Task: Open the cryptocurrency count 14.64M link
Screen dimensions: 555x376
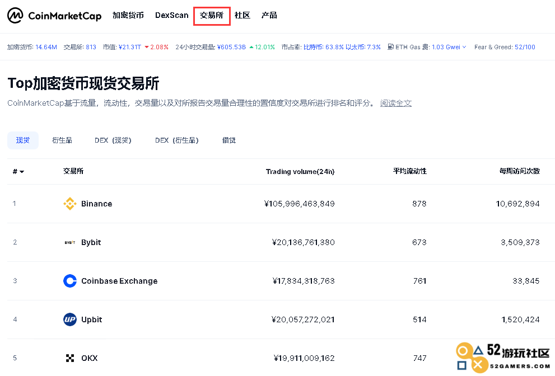Action: (x=46, y=47)
